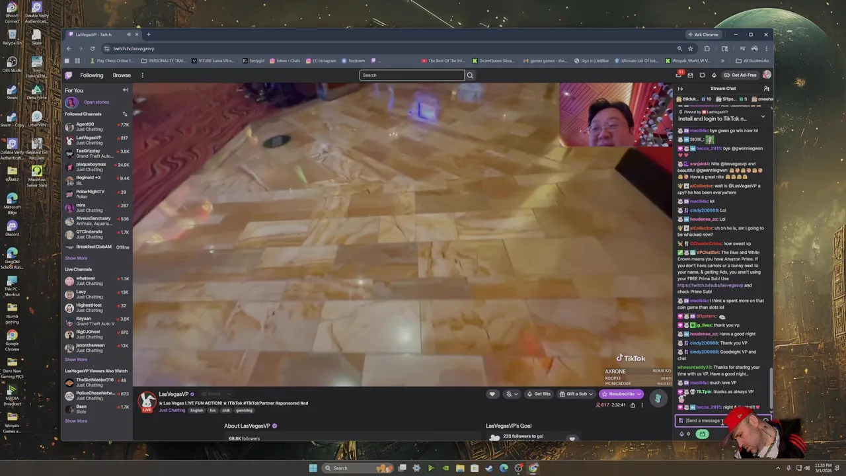This screenshot has height=476, width=846.
Task: Open Discord desktop icon
Action: coord(12,228)
